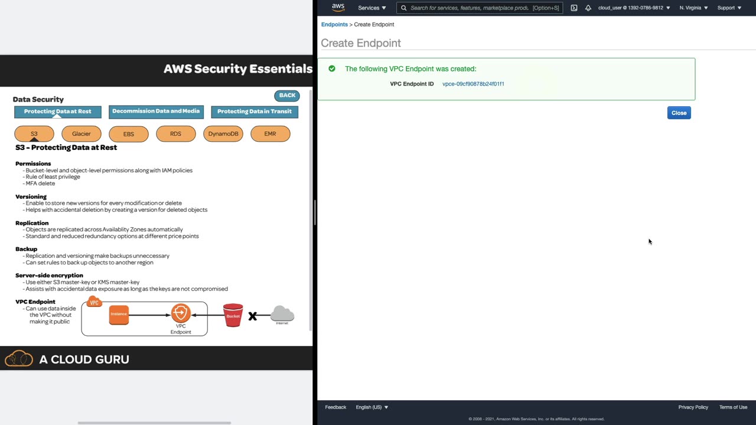
Task: Switch to Protecting Data in Transit tab
Action: [255, 112]
